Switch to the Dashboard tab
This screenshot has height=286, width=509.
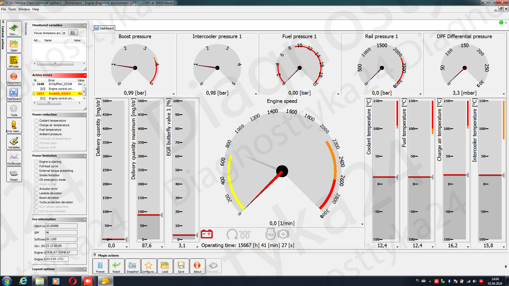click(104, 28)
